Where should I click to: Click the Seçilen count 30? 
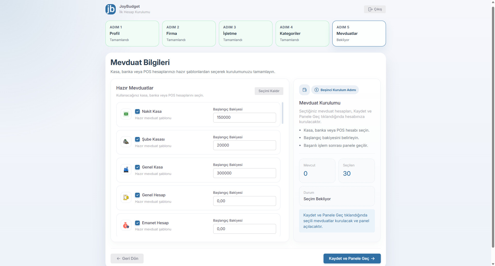pyautogui.click(x=347, y=174)
